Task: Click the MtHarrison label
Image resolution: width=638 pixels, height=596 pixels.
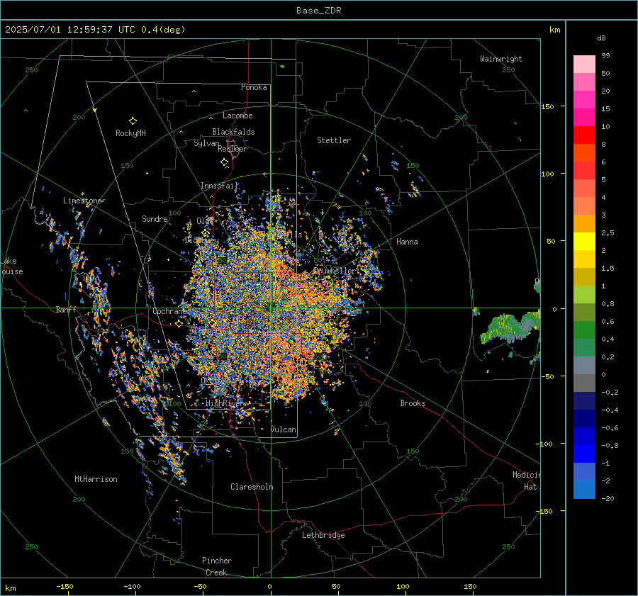Action: [x=96, y=479]
